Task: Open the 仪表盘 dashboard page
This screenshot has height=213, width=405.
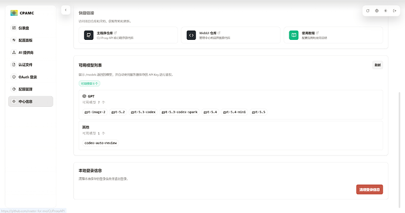Action: click(31, 28)
